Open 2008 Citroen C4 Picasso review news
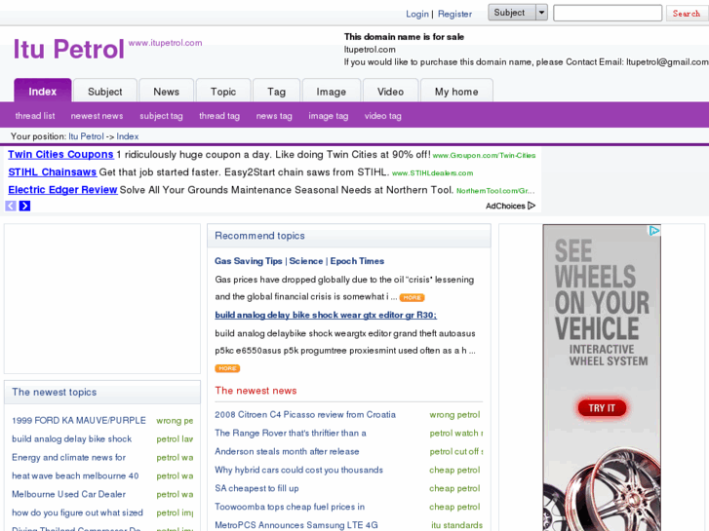Image resolution: width=709 pixels, height=531 pixels. click(x=305, y=415)
